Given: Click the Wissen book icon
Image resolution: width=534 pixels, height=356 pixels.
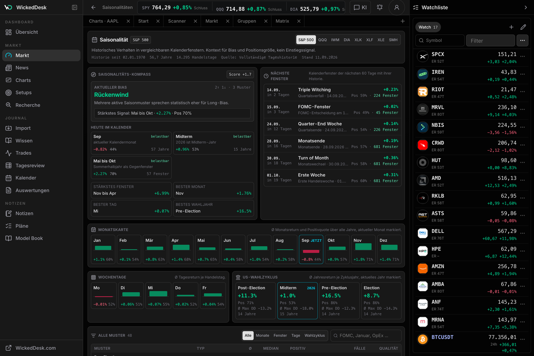Looking at the screenshot, I should click(9, 141).
